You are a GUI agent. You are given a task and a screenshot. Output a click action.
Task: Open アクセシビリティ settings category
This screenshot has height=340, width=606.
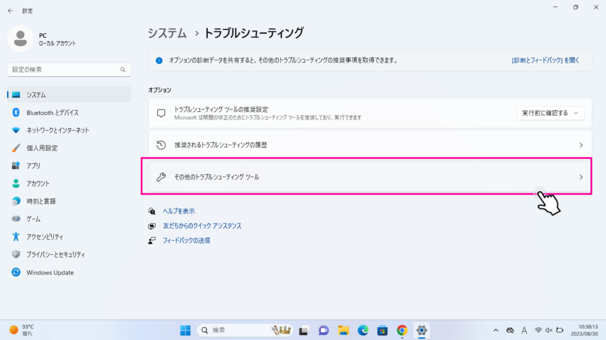[x=44, y=237]
